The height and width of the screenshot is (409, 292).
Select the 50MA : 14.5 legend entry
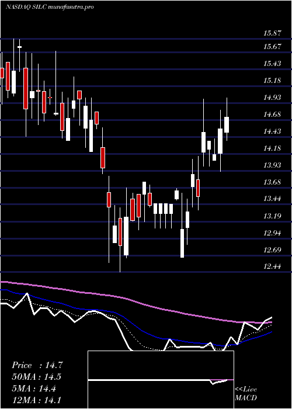37,377
